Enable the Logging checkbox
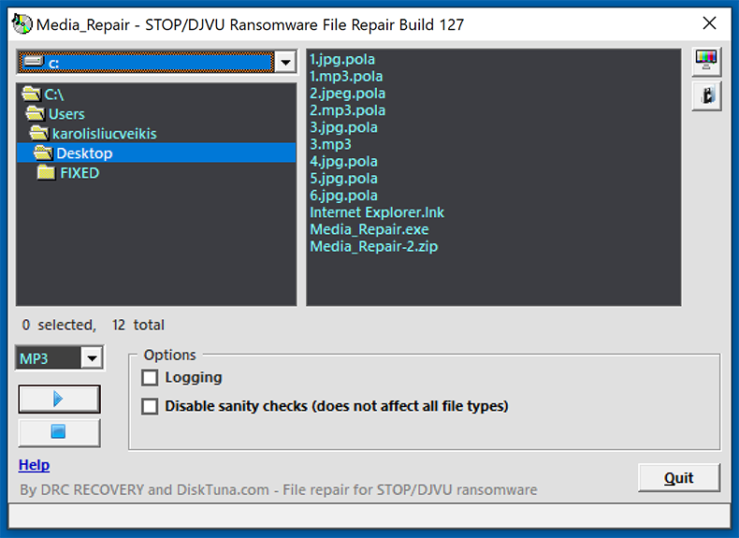 tap(150, 378)
